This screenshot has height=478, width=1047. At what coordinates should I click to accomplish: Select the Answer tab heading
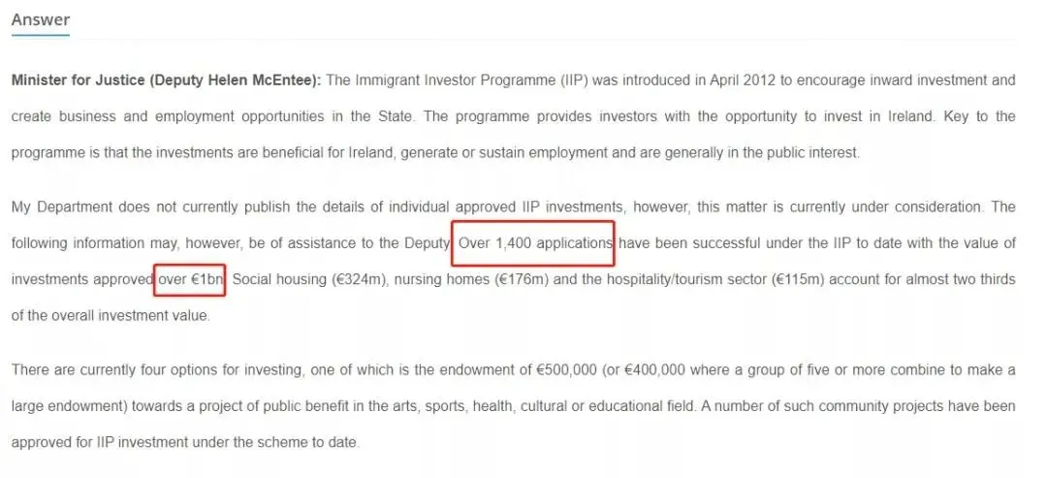click(41, 20)
